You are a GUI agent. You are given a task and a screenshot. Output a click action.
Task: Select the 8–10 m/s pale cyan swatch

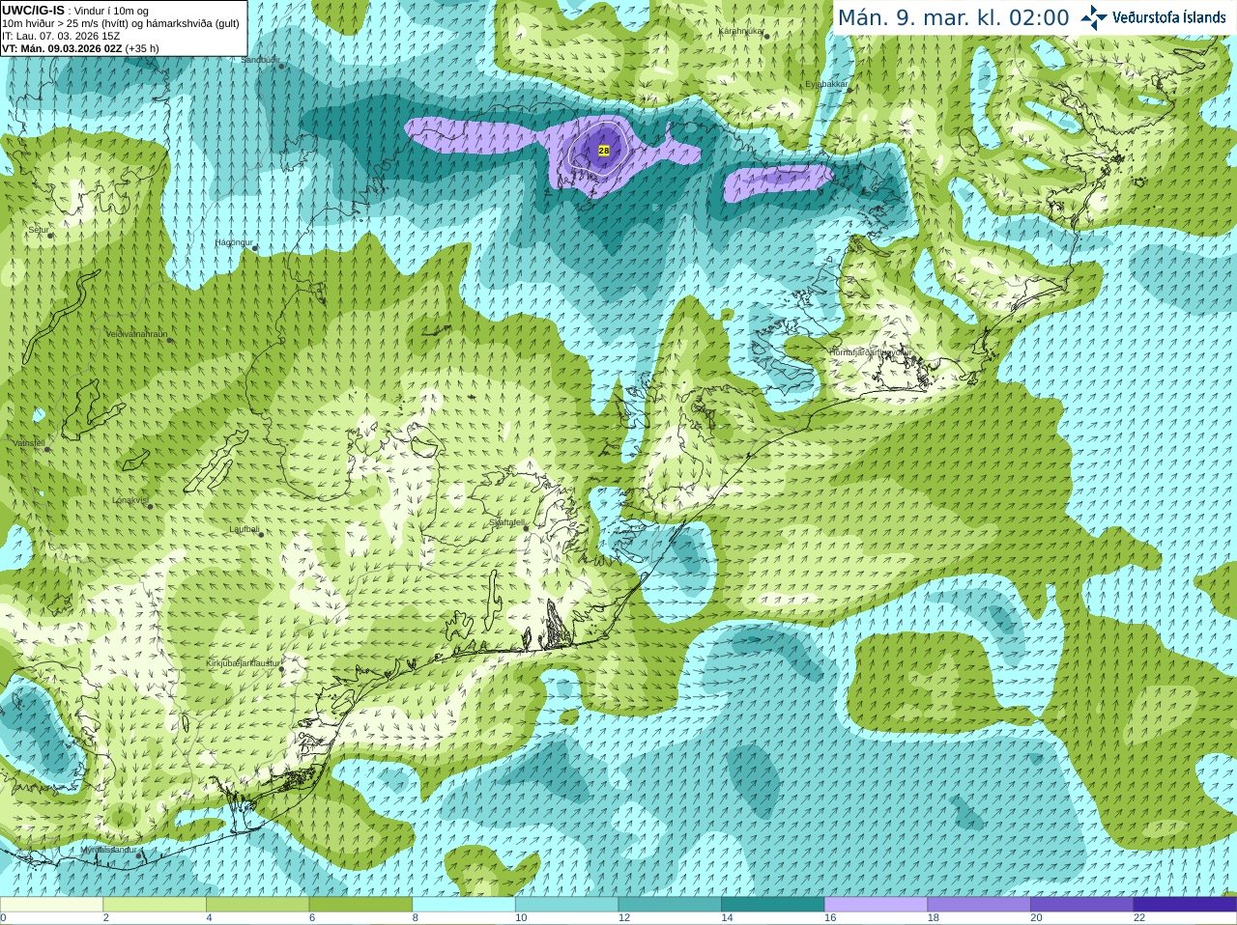coord(464,905)
